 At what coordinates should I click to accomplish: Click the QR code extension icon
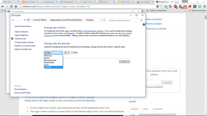point(195,6)
